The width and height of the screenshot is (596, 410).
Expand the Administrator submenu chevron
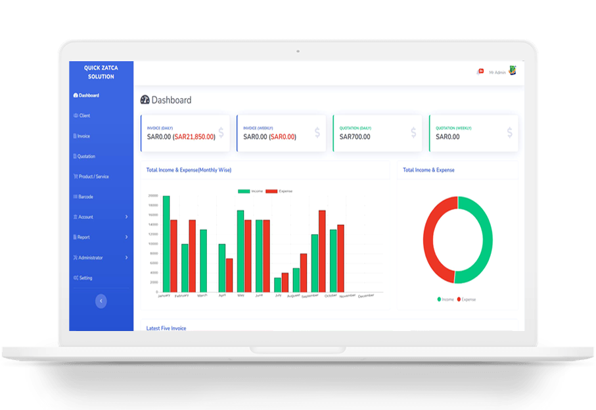[126, 257]
